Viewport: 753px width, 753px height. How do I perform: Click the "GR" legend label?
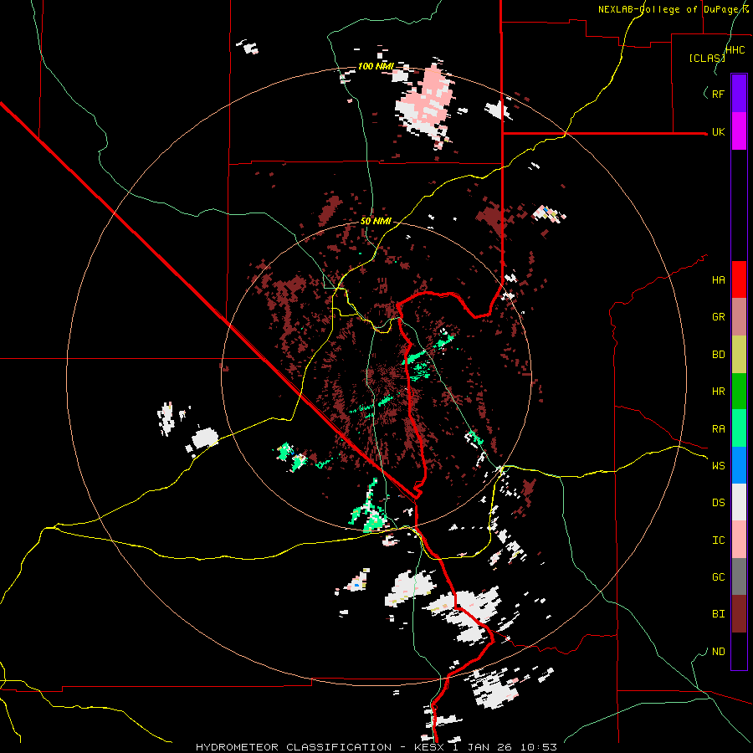718,317
